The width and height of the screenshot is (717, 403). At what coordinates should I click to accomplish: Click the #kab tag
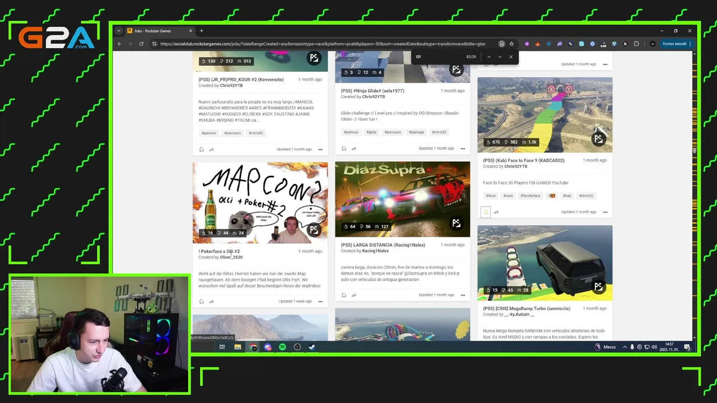(x=567, y=196)
